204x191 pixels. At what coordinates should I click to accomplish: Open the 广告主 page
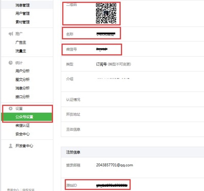tap(21, 42)
